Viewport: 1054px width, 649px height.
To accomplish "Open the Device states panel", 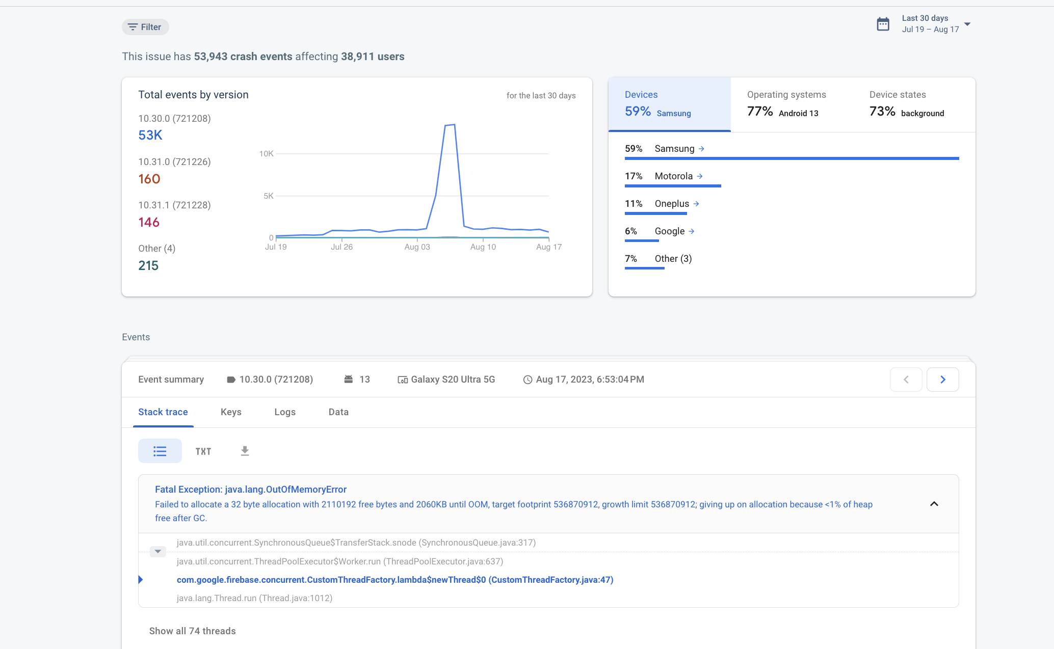I will coord(907,103).
